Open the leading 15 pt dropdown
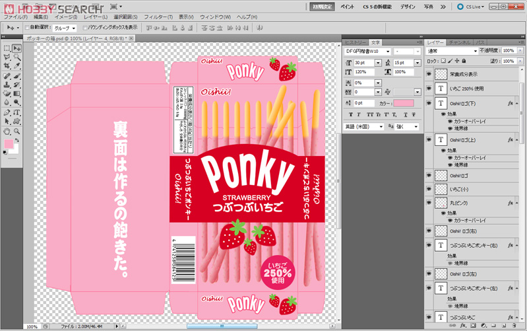This screenshot has height=331, width=527. coord(418,63)
